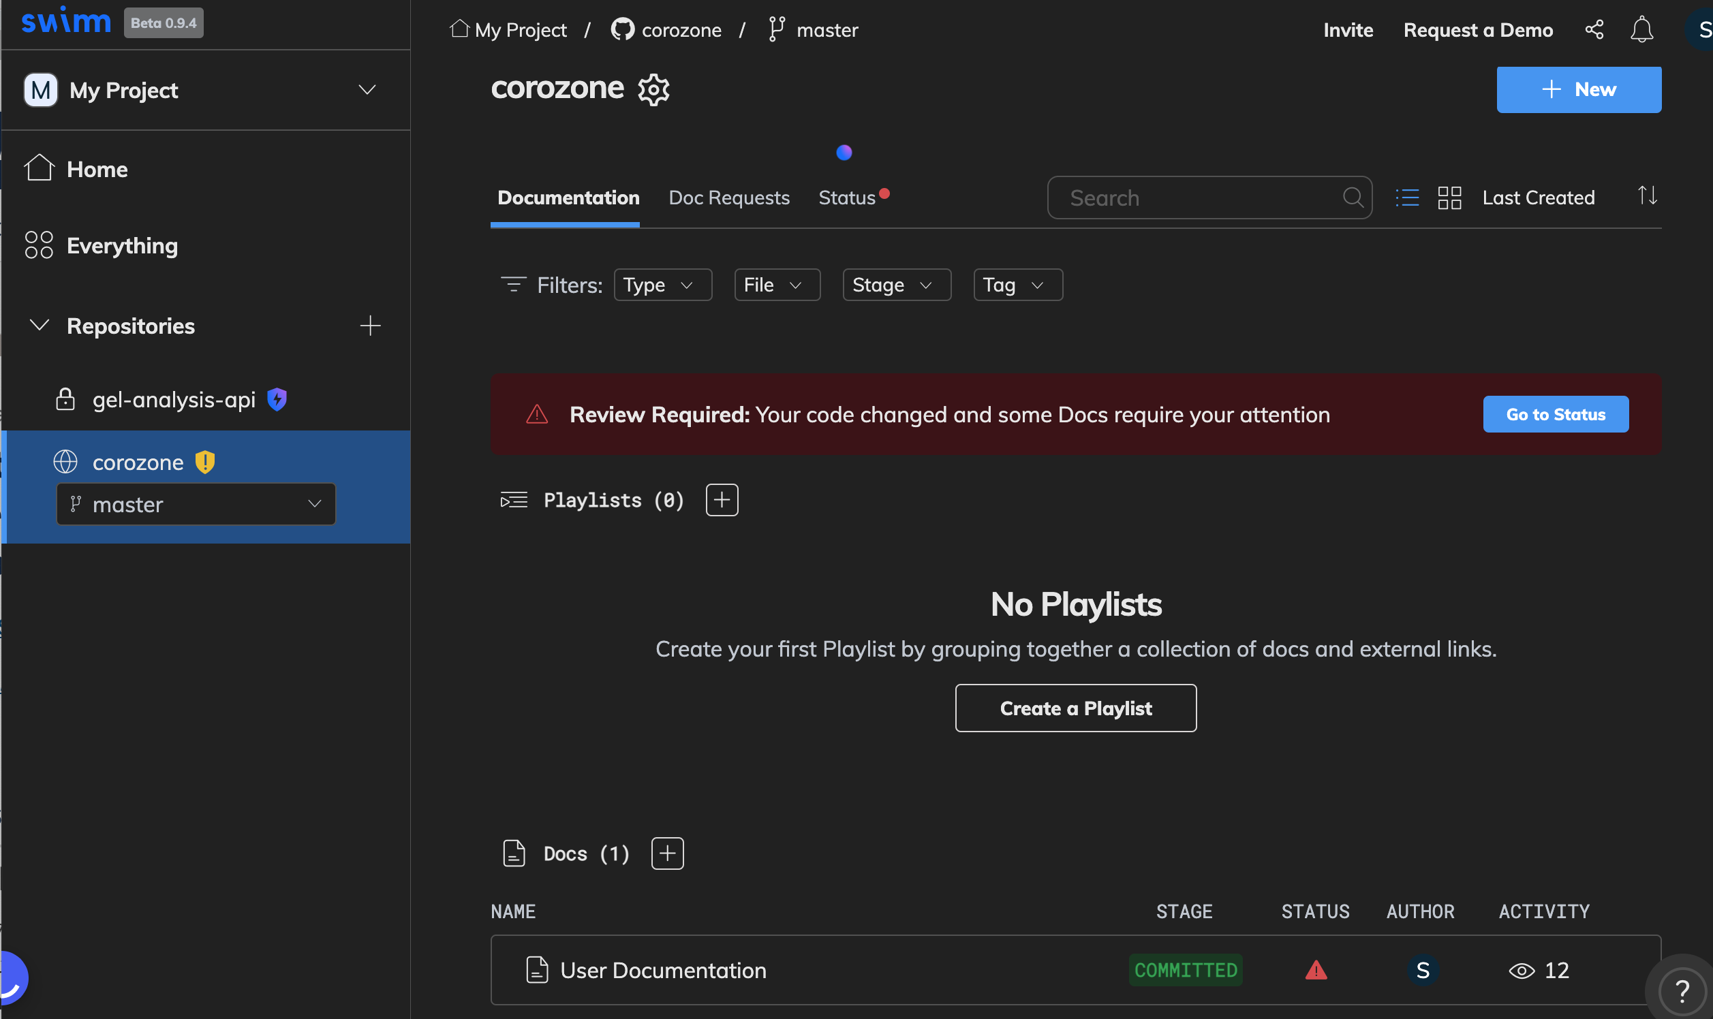1713x1019 pixels.
Task: Click the globe icon next to corozone
Action: tap(65, 461)
